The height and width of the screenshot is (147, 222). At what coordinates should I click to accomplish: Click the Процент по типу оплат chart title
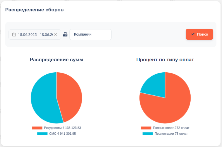pyautogui.click(x=165, y=60)
